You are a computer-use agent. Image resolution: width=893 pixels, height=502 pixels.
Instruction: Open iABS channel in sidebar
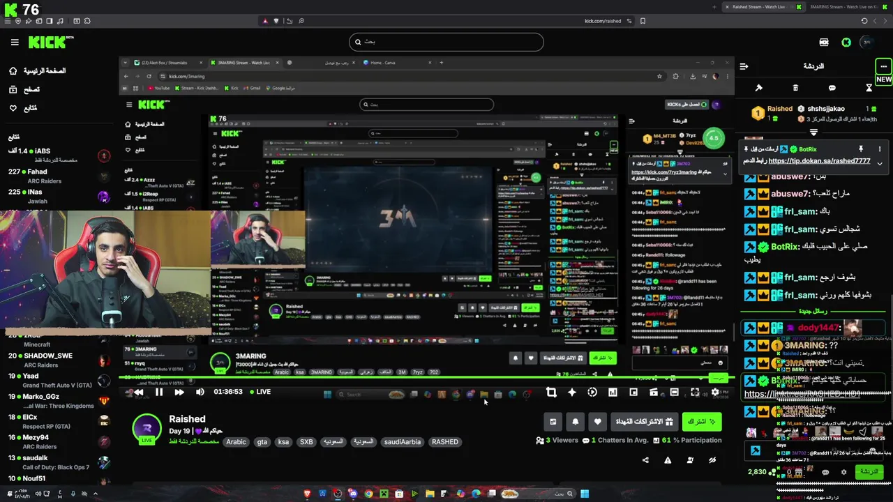tap(59, 155)
